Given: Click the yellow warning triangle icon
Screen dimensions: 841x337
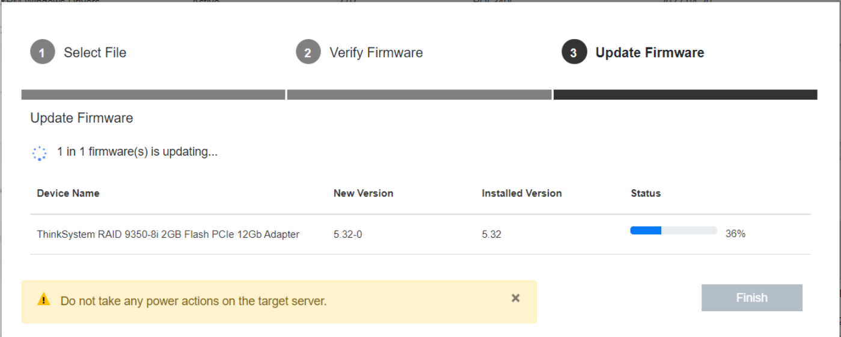Looking at the screenshot, I should (43, 299).
